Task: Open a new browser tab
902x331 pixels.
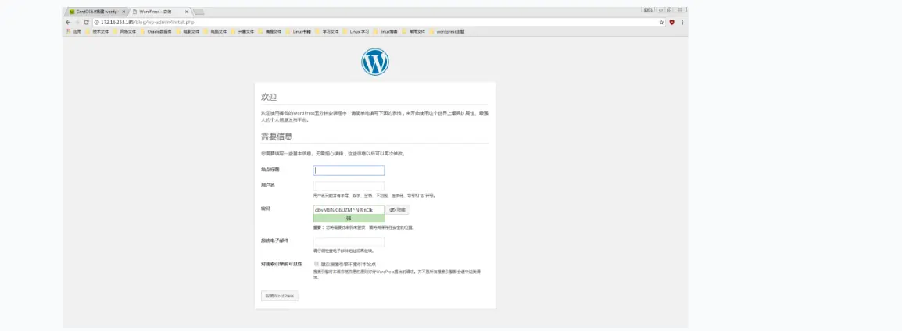Action: pos(199,12)
